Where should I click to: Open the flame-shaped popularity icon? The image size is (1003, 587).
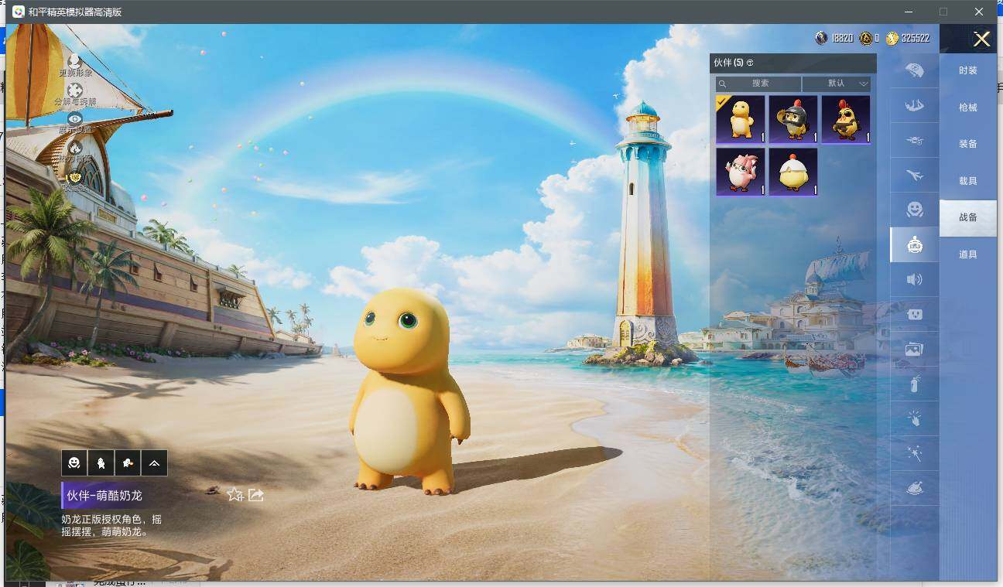tap(75, 147)
